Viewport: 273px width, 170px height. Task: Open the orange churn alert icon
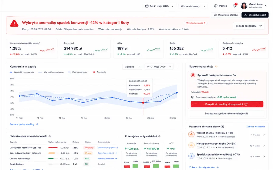[191, 134]
